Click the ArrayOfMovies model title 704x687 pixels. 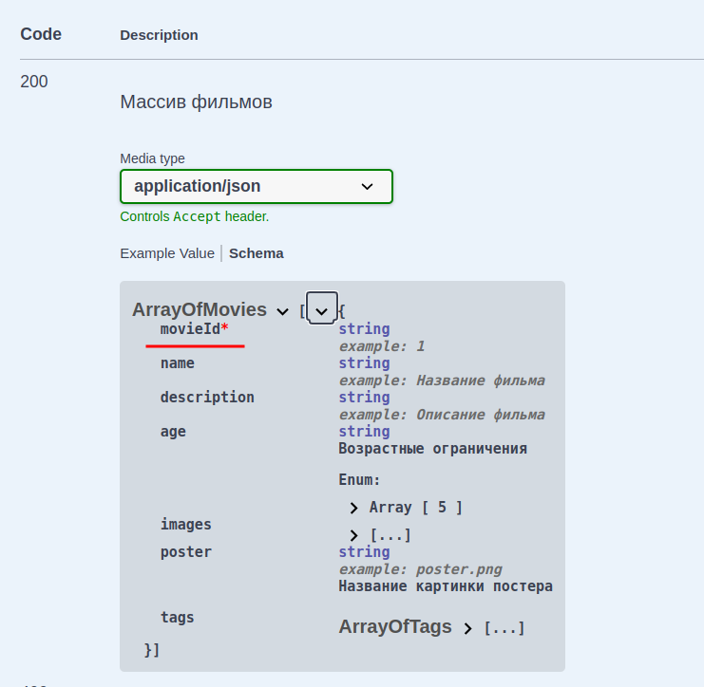point(200,310)
